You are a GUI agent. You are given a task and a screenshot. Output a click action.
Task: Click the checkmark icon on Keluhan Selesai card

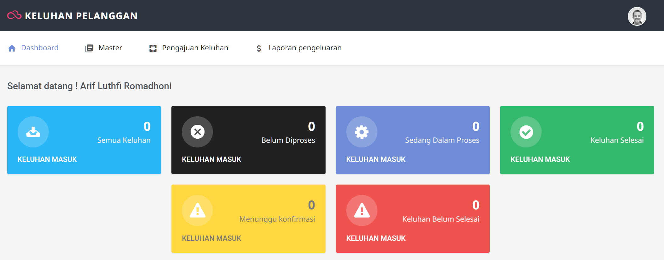coord(526,132)
